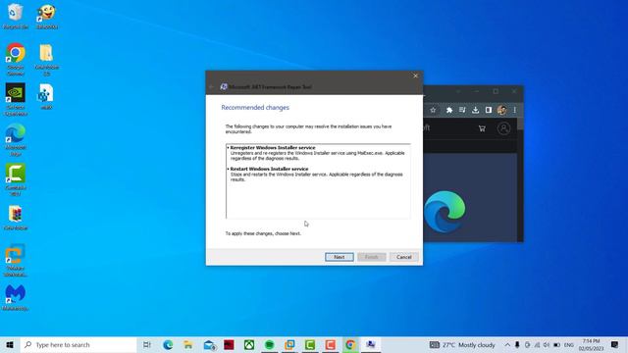Select 'Reregister Windows Installer service' text
This screenshot has height=353, width=628.
tap(273, 148)
